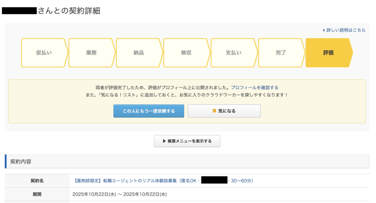
Task: Select the highlighted 評価 step
Action: click(328, 53)
